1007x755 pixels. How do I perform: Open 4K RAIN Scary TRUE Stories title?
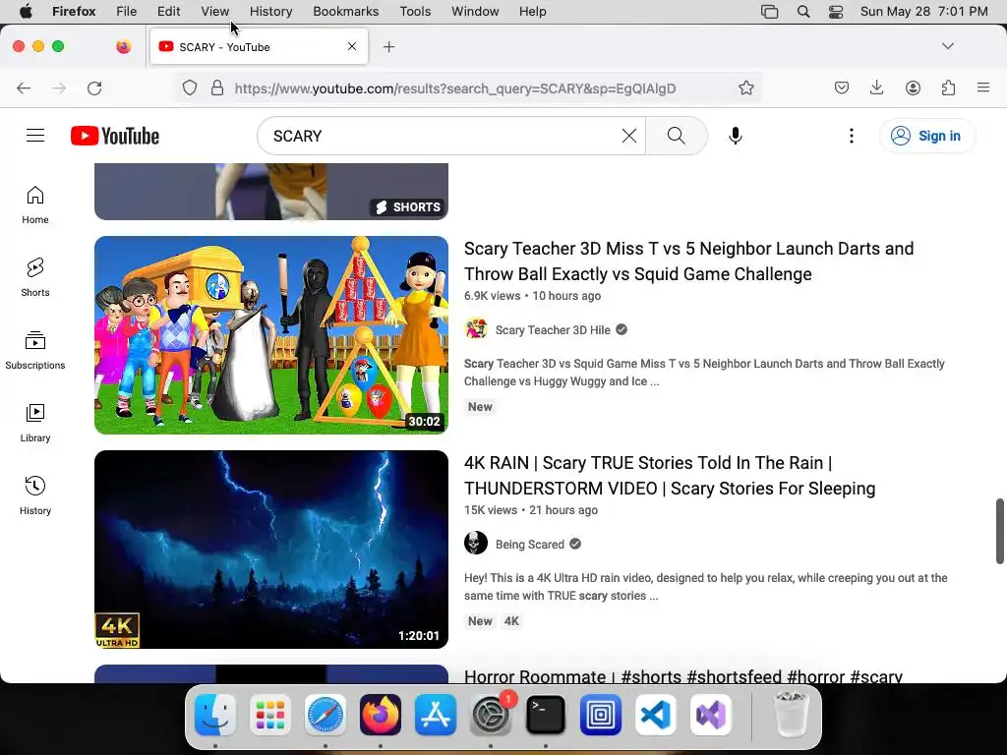tap(670, 476)
